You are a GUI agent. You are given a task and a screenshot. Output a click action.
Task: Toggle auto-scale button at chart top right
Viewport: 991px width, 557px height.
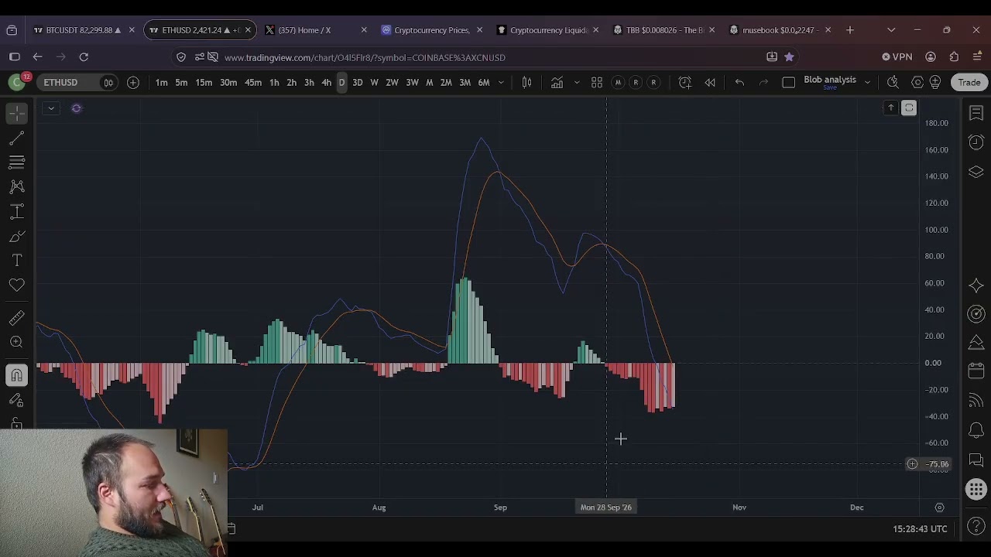tap(909, 108)
